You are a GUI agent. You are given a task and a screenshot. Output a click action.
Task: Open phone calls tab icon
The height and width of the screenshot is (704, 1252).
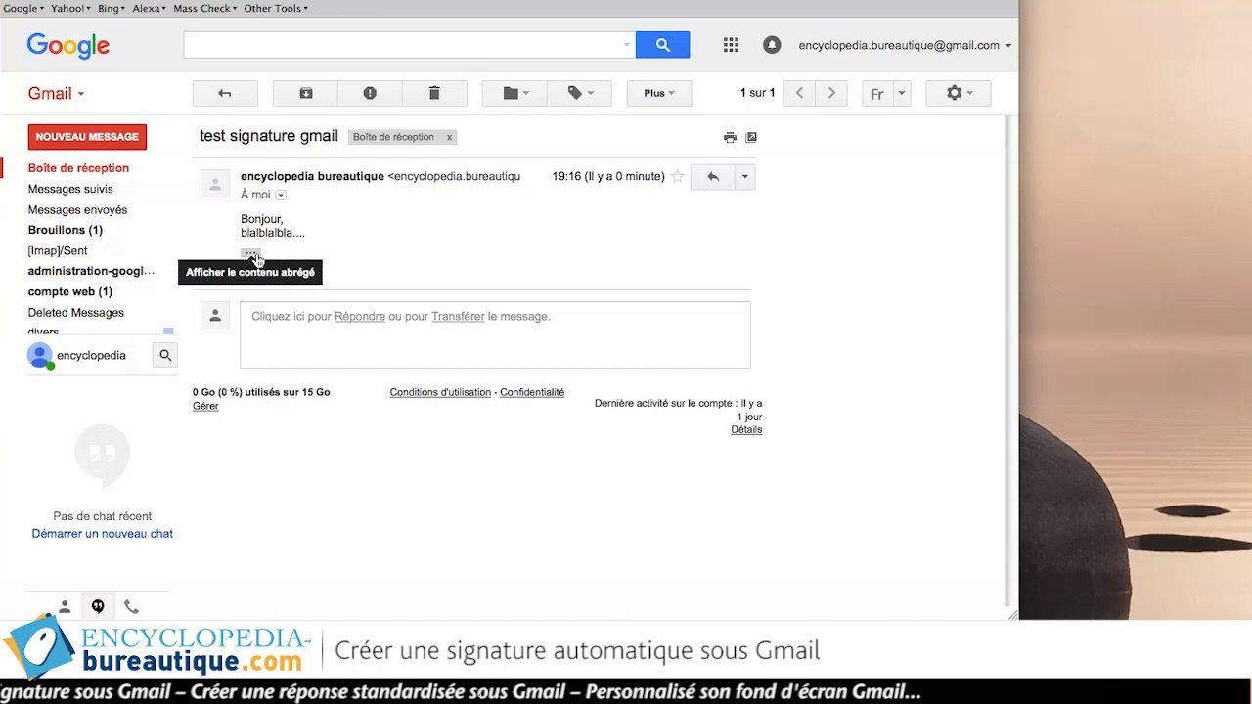pos(131,607)
